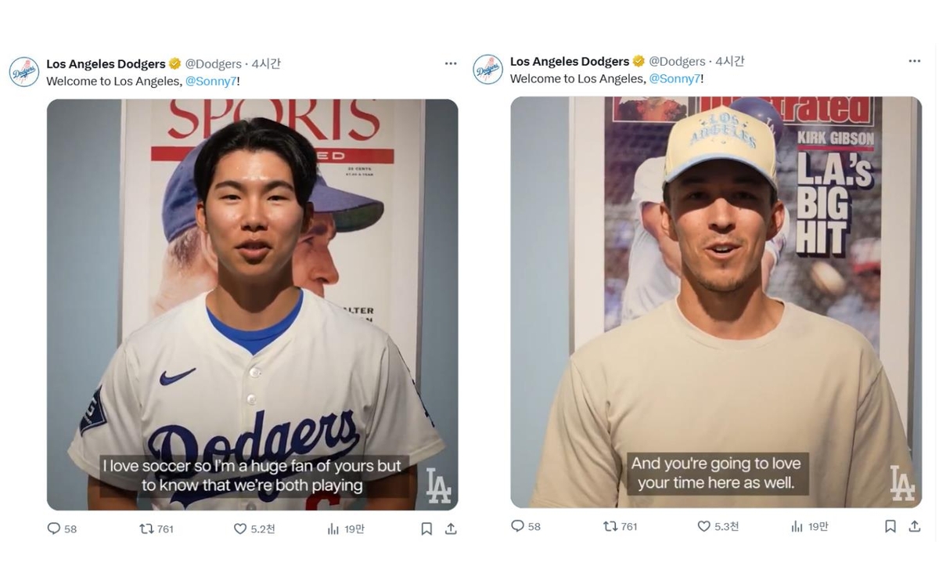Play right video of man in LA cap

[716, 302]
